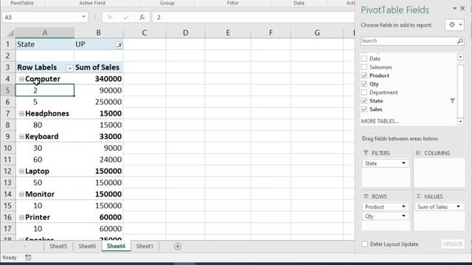
Task: Select the Sheet4 tab
Action: [116, 246]
